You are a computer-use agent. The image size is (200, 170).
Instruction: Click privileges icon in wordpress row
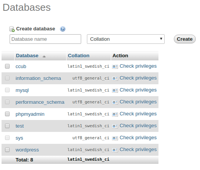tap(115, 150)
